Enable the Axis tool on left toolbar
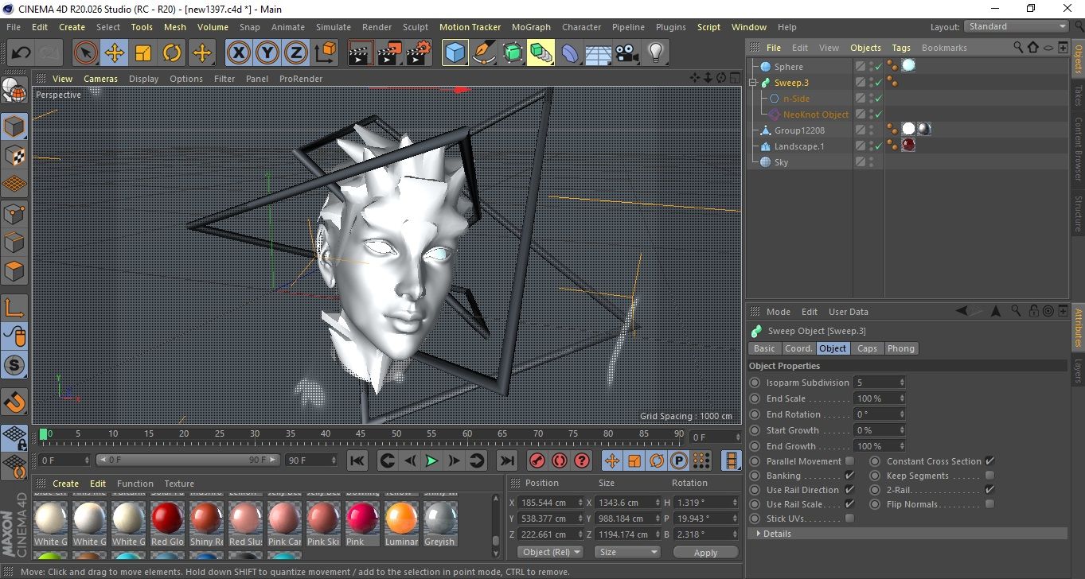 14,307
